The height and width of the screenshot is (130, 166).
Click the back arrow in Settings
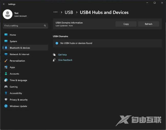[x=4, y=4]
